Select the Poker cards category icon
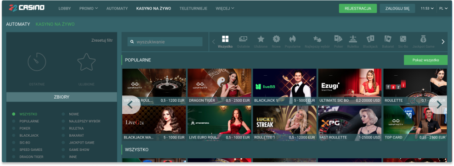 pyautogui.click(x=338, y=39)
